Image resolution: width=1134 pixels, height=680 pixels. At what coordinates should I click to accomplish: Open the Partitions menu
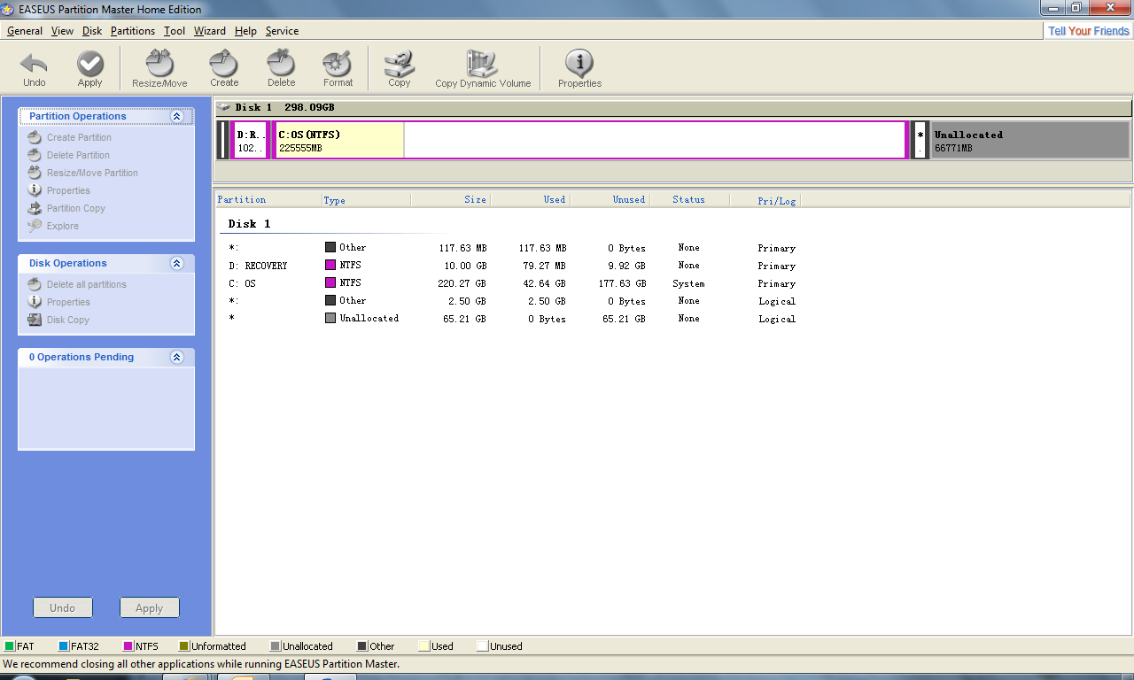[x=133, y=31]
